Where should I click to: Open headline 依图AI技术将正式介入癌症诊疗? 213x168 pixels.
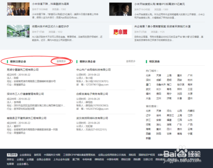50,26
